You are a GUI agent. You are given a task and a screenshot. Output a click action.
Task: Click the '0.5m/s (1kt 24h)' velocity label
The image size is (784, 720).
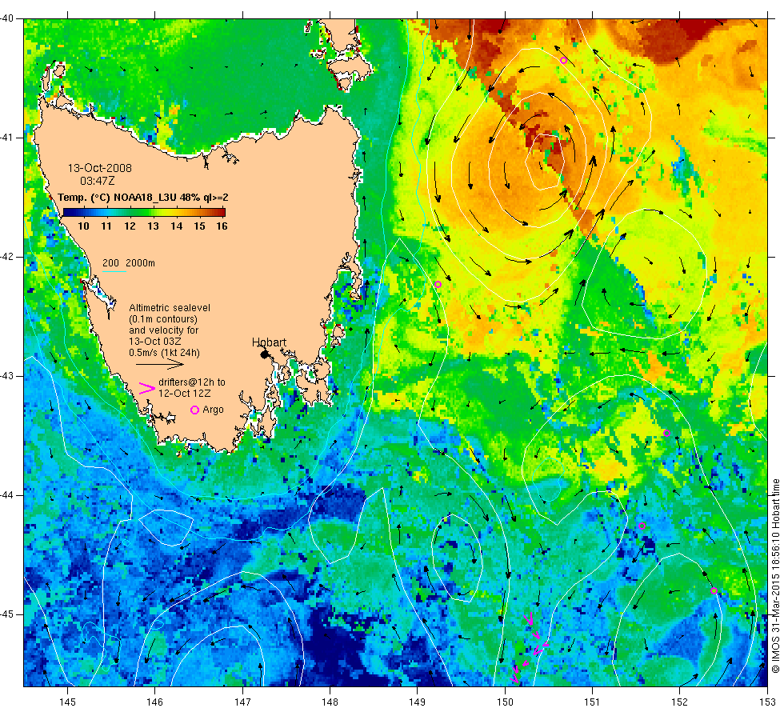coord(165,353)
